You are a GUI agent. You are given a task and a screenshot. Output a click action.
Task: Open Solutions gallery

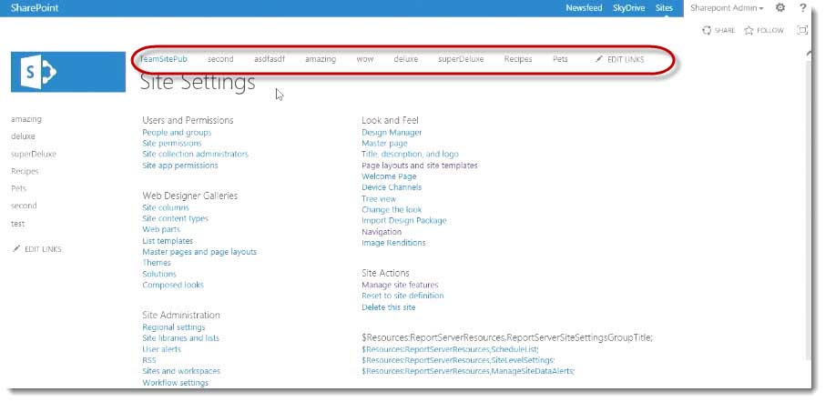[x=159, y=274]
